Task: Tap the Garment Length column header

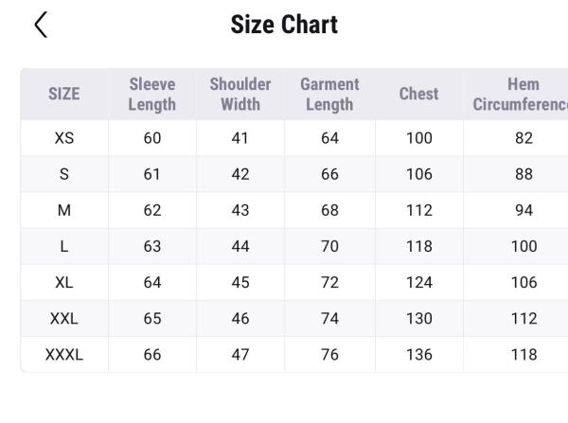Action: (x=329, y=94)
